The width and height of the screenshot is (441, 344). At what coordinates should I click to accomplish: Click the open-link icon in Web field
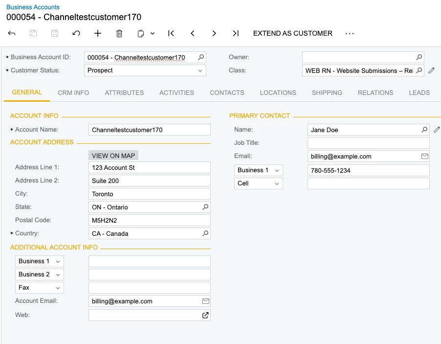[206, 315]
